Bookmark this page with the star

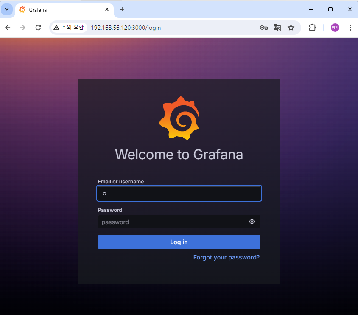(x=291, y=28)
